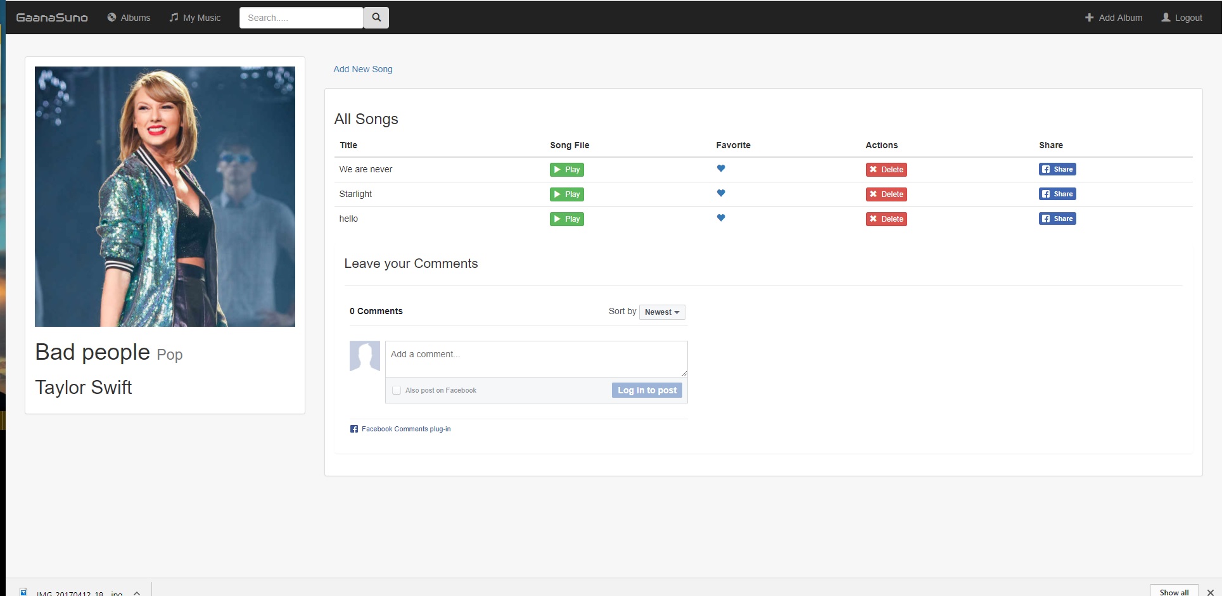Click the Actions column header

(x=882, y=145)
